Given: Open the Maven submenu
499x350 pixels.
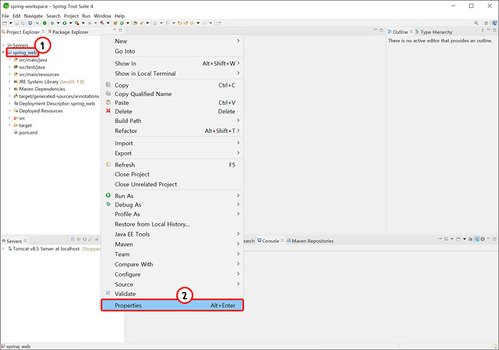Looking at the screenshot, I should click(172, 244).
